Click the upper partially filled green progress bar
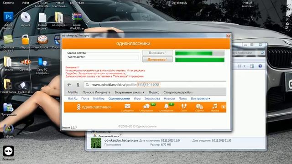The height and width of the screenshot is (164, 292). [x=200, y=53]
